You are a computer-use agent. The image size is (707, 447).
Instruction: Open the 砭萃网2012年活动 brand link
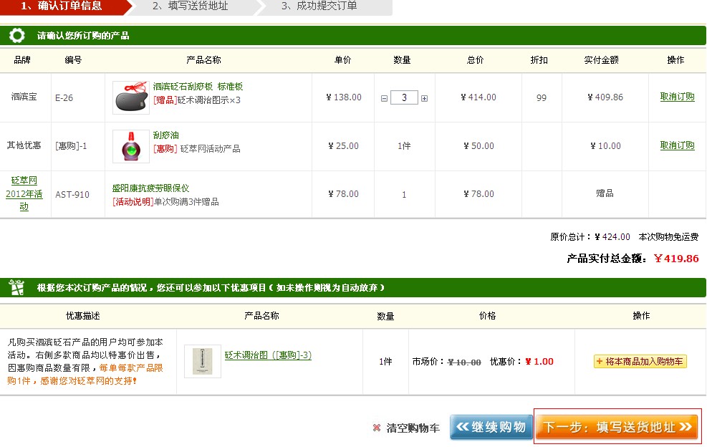point(24,193)
